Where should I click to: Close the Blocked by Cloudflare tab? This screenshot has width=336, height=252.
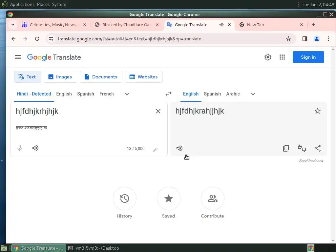pos(157,25)
